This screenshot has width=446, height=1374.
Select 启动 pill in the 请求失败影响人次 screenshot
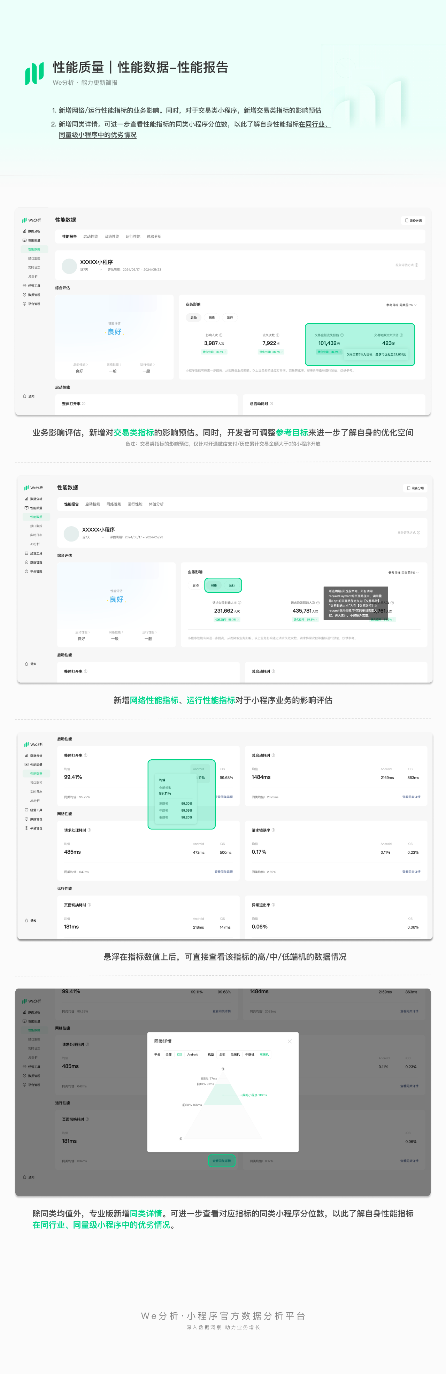point(196,585)
